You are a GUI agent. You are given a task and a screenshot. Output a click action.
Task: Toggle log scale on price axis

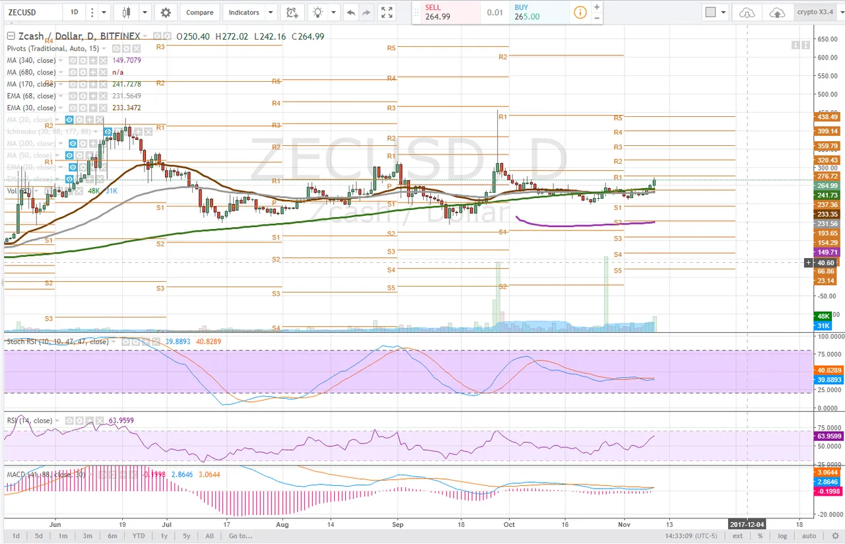point(783,536)
